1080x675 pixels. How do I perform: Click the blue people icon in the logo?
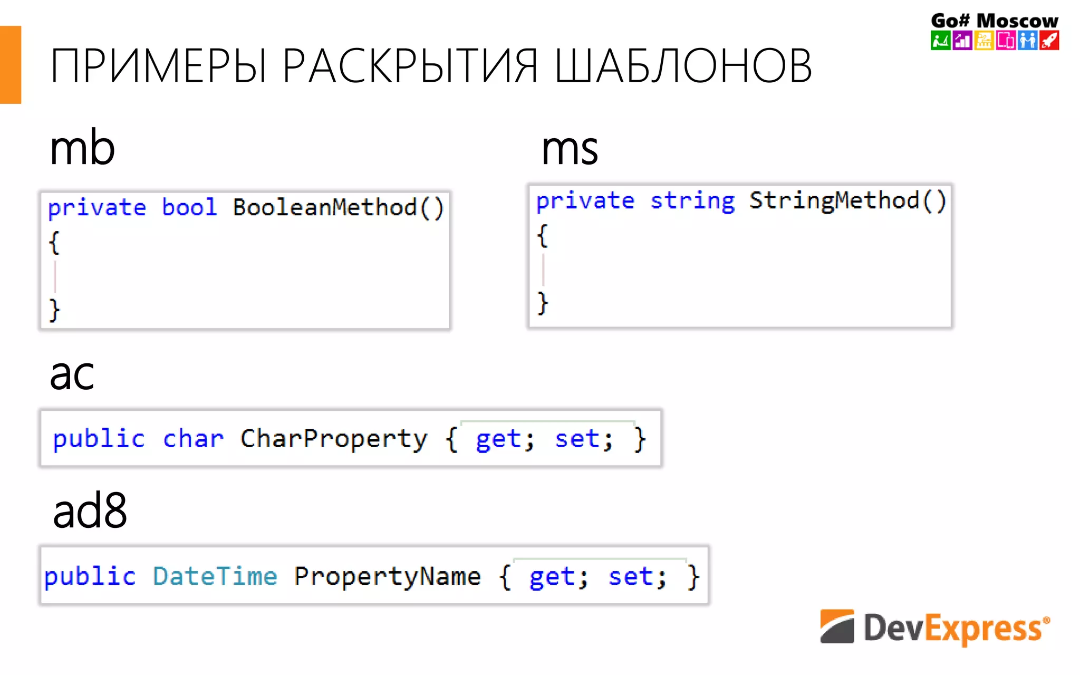point(1027,40)
